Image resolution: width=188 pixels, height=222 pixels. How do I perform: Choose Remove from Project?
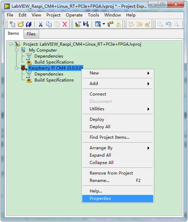tap(118, 173)
